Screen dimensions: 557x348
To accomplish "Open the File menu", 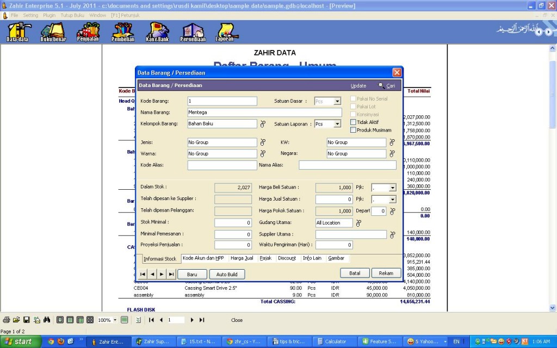I will point(15,15).
